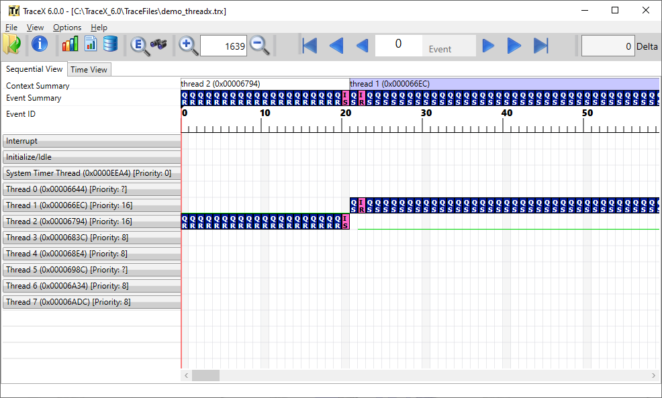Open the performance statistics chart
662x398 pixels.
point(70,44)
